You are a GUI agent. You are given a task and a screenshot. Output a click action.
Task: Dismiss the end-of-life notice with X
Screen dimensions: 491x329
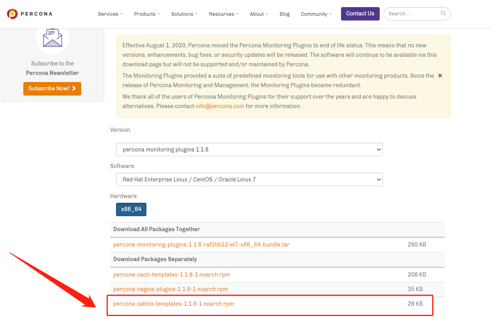click(x=440, y=75)
